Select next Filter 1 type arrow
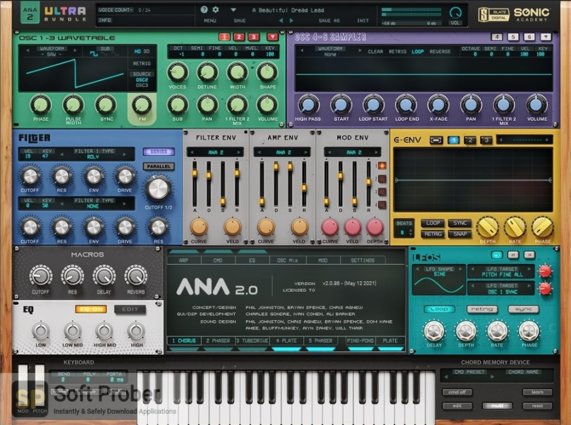Viewport: 571px width, 425px height. tap(124, 154)
